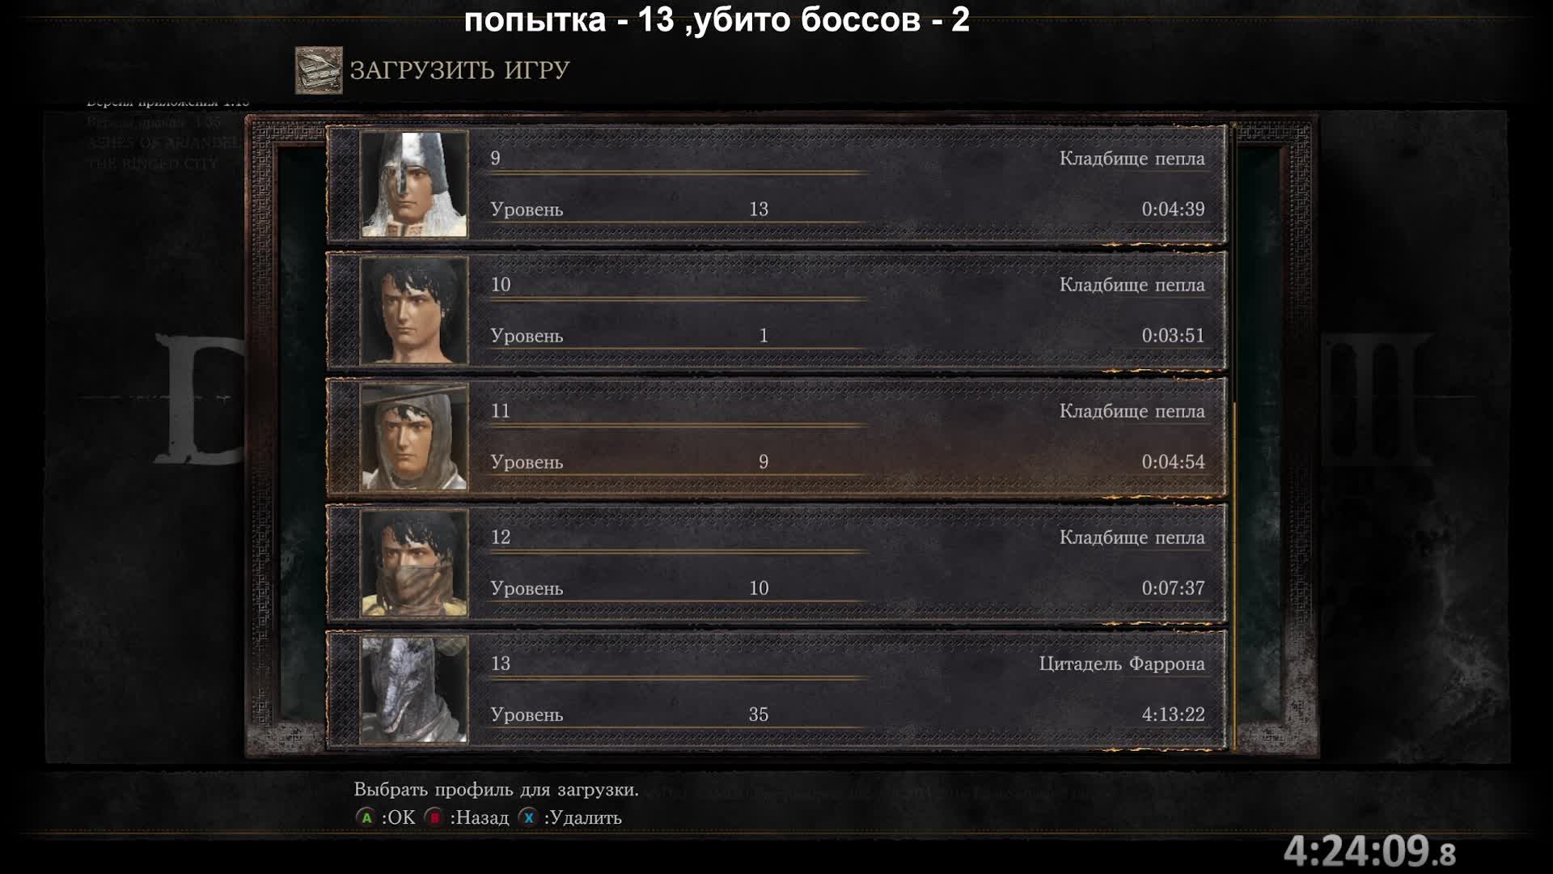Select the dragon-head portrait of profile 13
Screen dimensions: 1553x874
click(x=413, y=689)
